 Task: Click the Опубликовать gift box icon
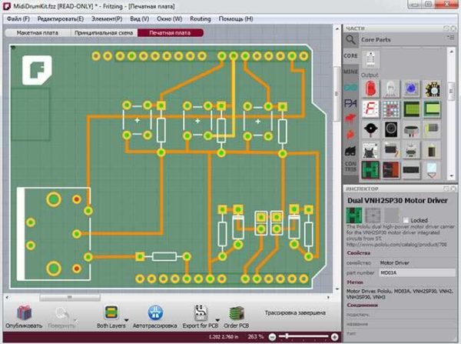(24, 312)
